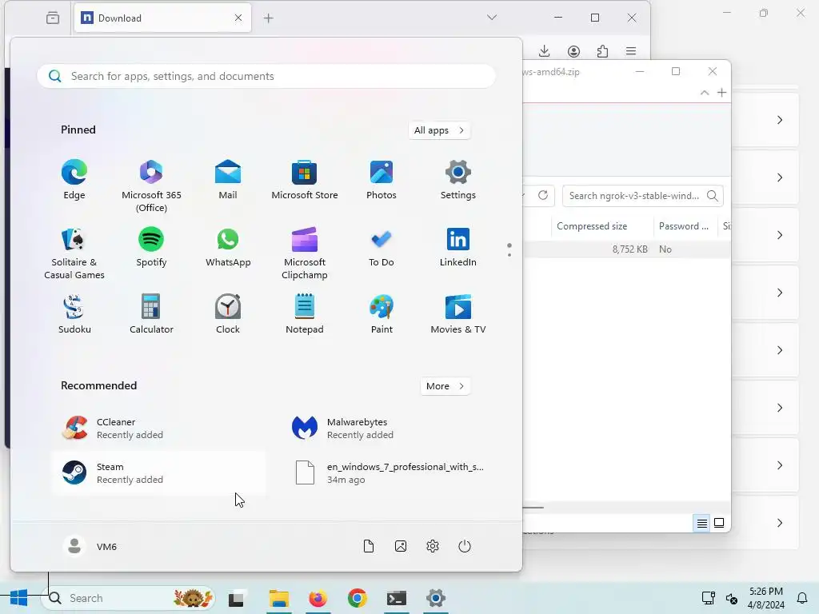Sort by Password column header

pyautogui.click(x=685, y=226)
